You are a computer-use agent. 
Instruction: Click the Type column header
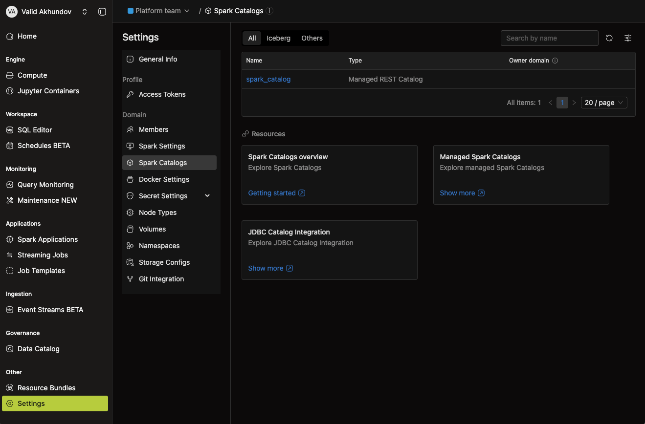(x=355, y=61)
